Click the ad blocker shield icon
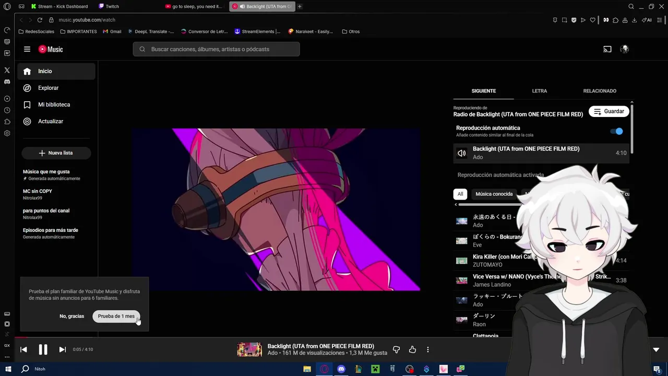 (x=574, y=20)
